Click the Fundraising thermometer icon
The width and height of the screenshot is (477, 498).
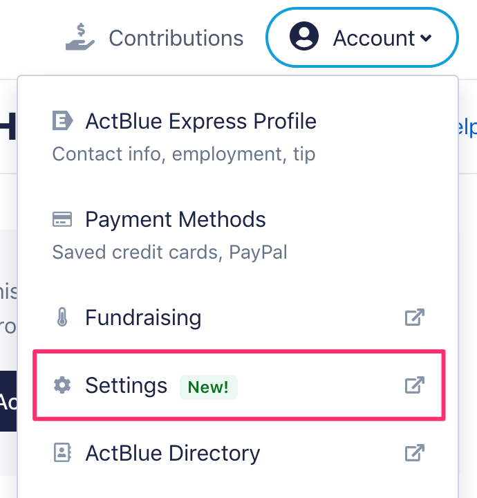pyautogui.click(x=62, y=317)
